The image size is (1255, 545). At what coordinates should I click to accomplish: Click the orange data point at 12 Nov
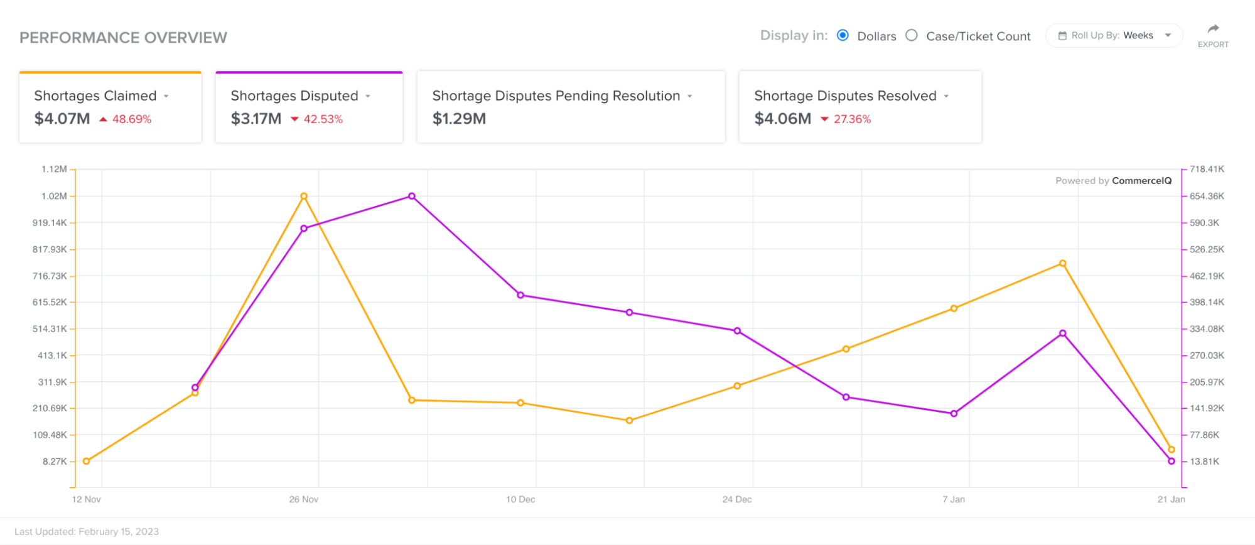point(87,461)
